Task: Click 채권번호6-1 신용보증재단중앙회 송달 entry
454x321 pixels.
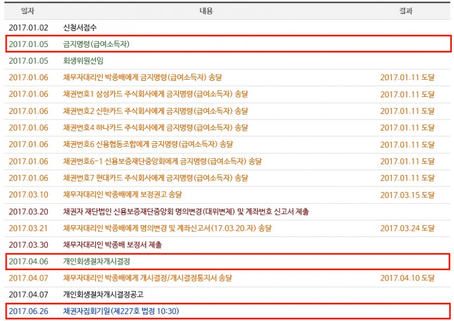Action: [162, 161]
